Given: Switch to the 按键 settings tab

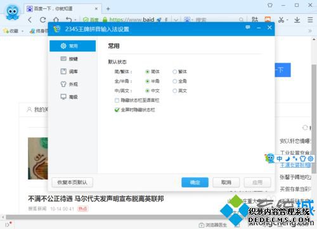Looking at the screenshot, I should pyautogui.click(x=73, y=59).
